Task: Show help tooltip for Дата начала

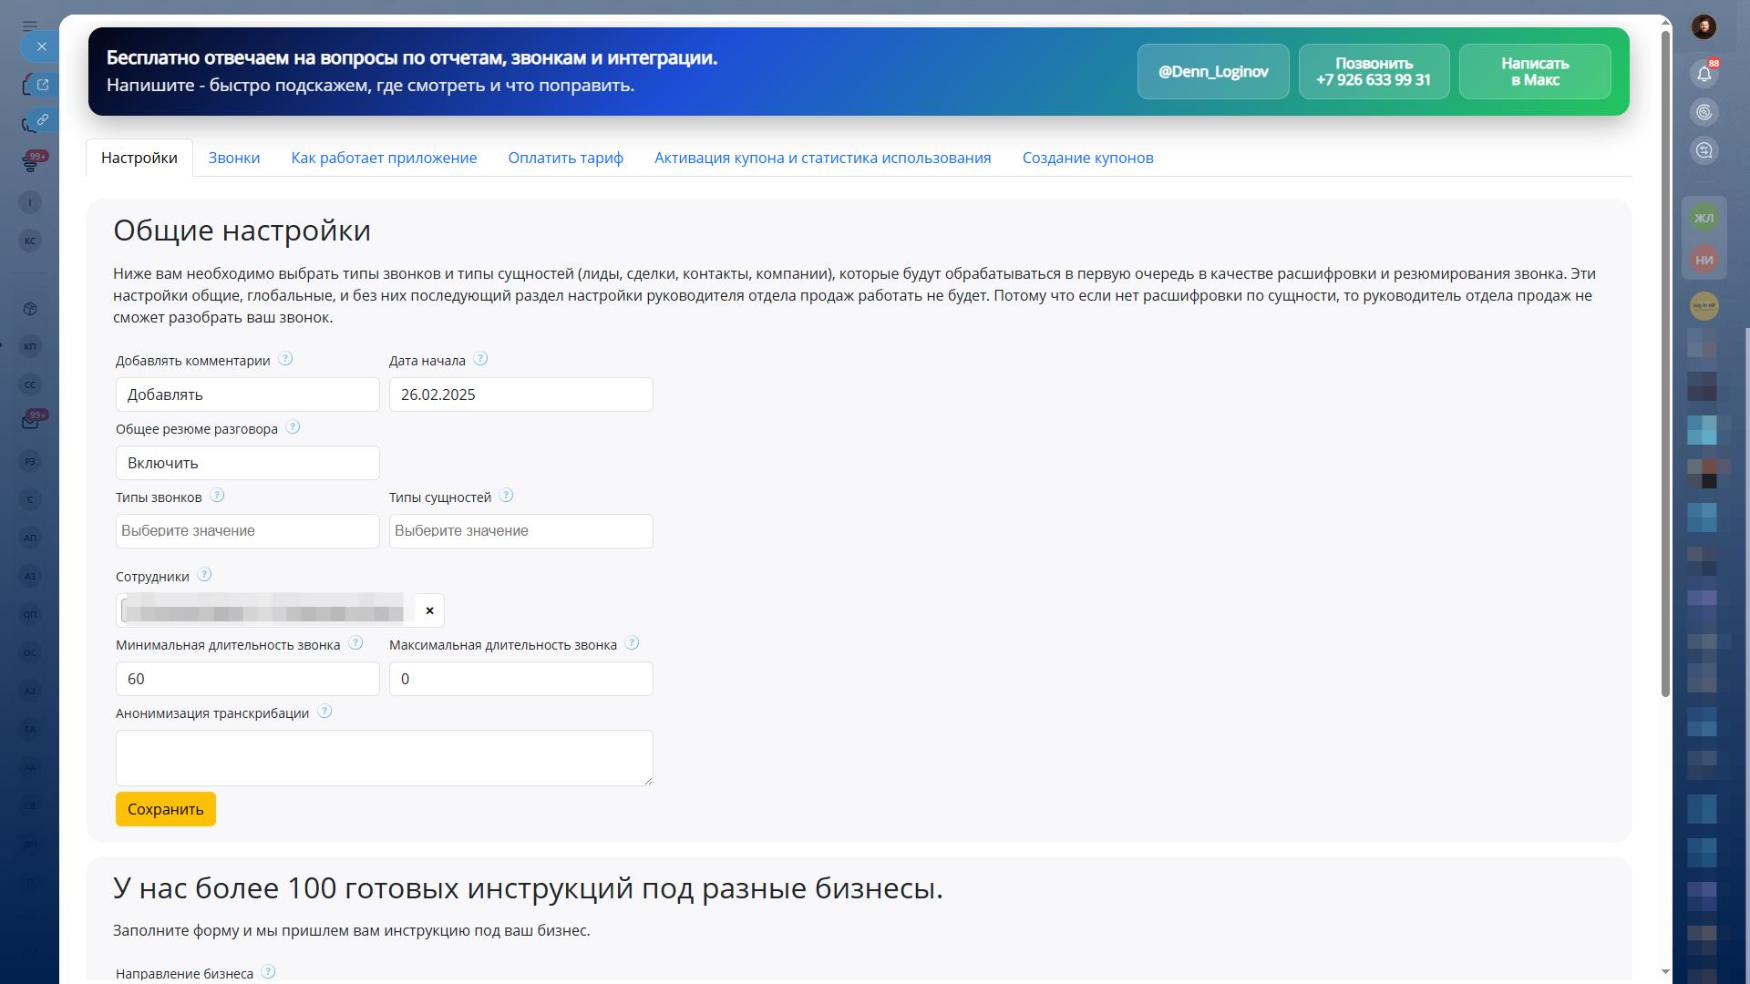Action: point(480,359)
